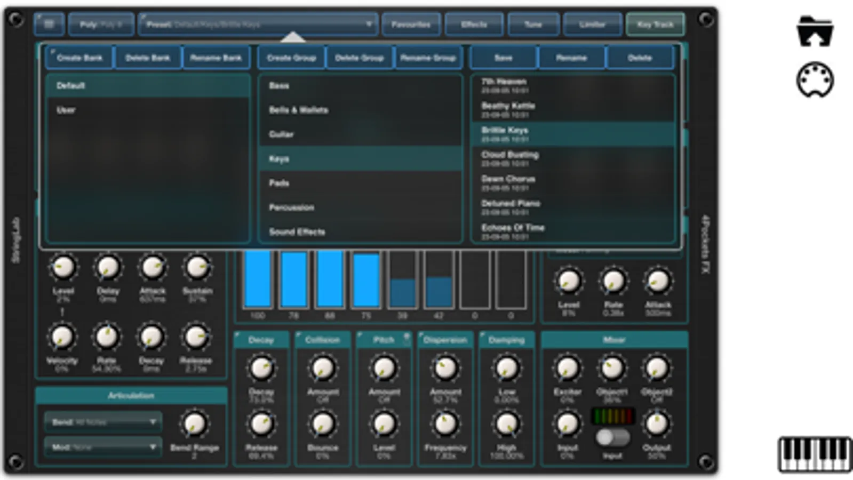Click the Object2 knob in the Mixer

(x=657, y=368)
